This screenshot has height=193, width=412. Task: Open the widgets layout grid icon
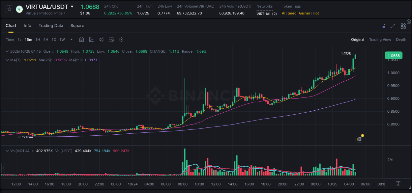403,25
